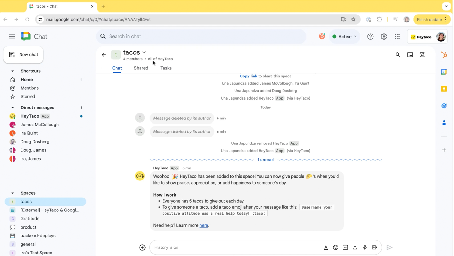
Task: Open the HubSpot side panel icon
Action: click(x=444, y=55)
